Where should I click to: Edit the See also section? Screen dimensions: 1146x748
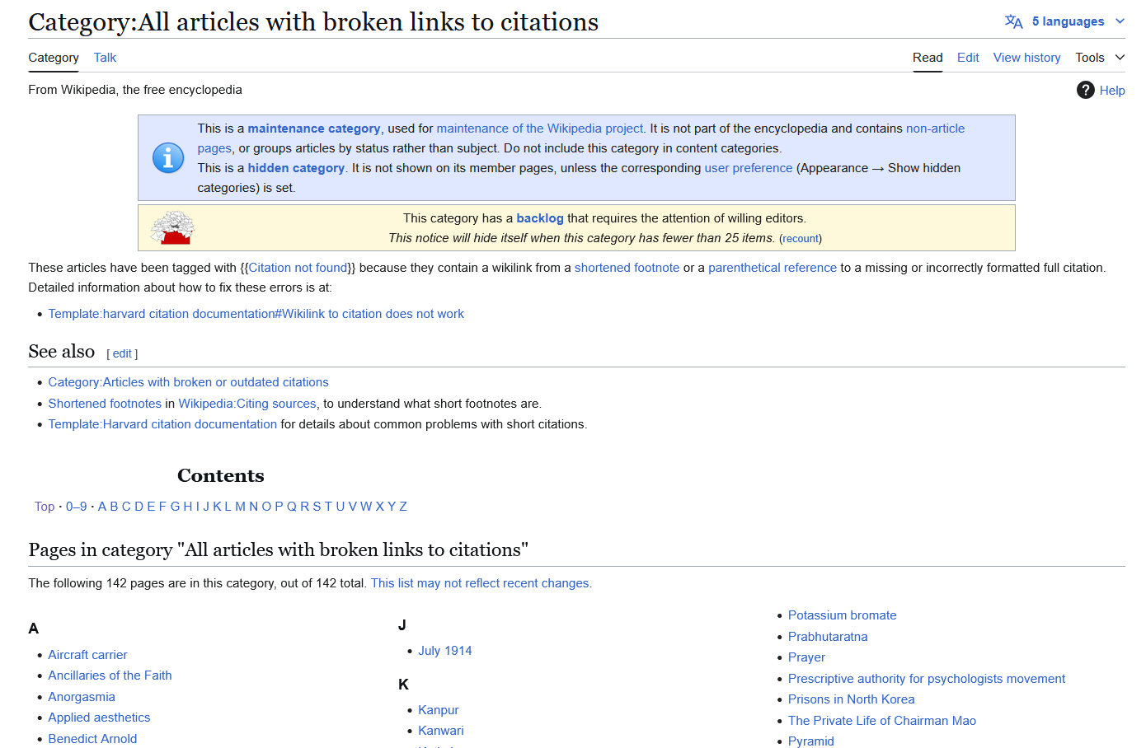pyautogui.click(x=122, y=353)
